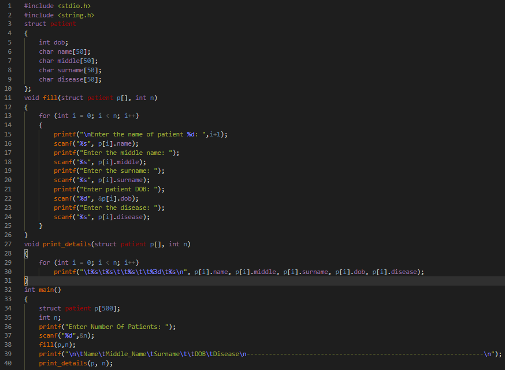Click the highlighted closing brace on line 31

click(x=26, y=280)
